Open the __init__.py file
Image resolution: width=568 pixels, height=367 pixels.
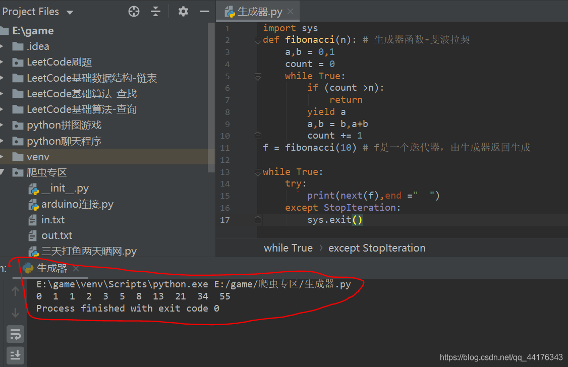(x=65, y=188)
